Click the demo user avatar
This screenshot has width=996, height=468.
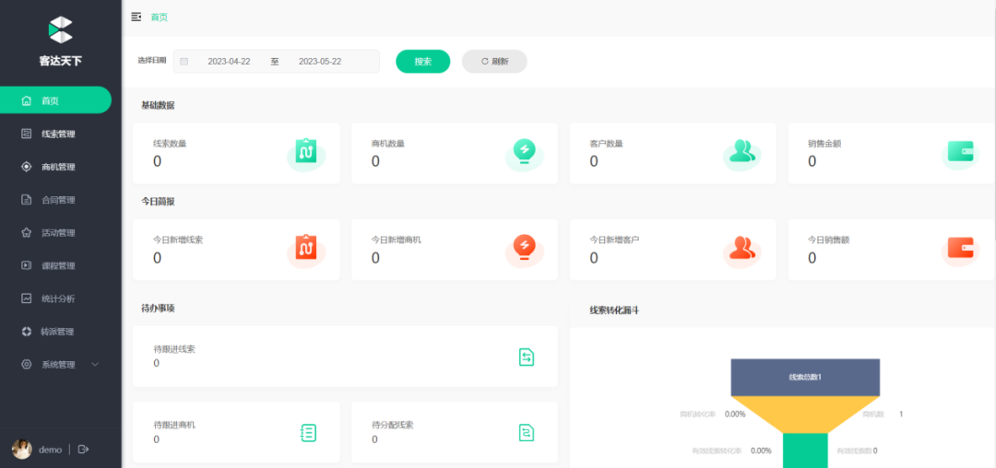[x=22, y=449]
